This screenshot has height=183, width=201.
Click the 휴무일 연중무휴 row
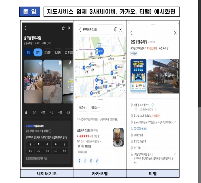coord(140,141)
